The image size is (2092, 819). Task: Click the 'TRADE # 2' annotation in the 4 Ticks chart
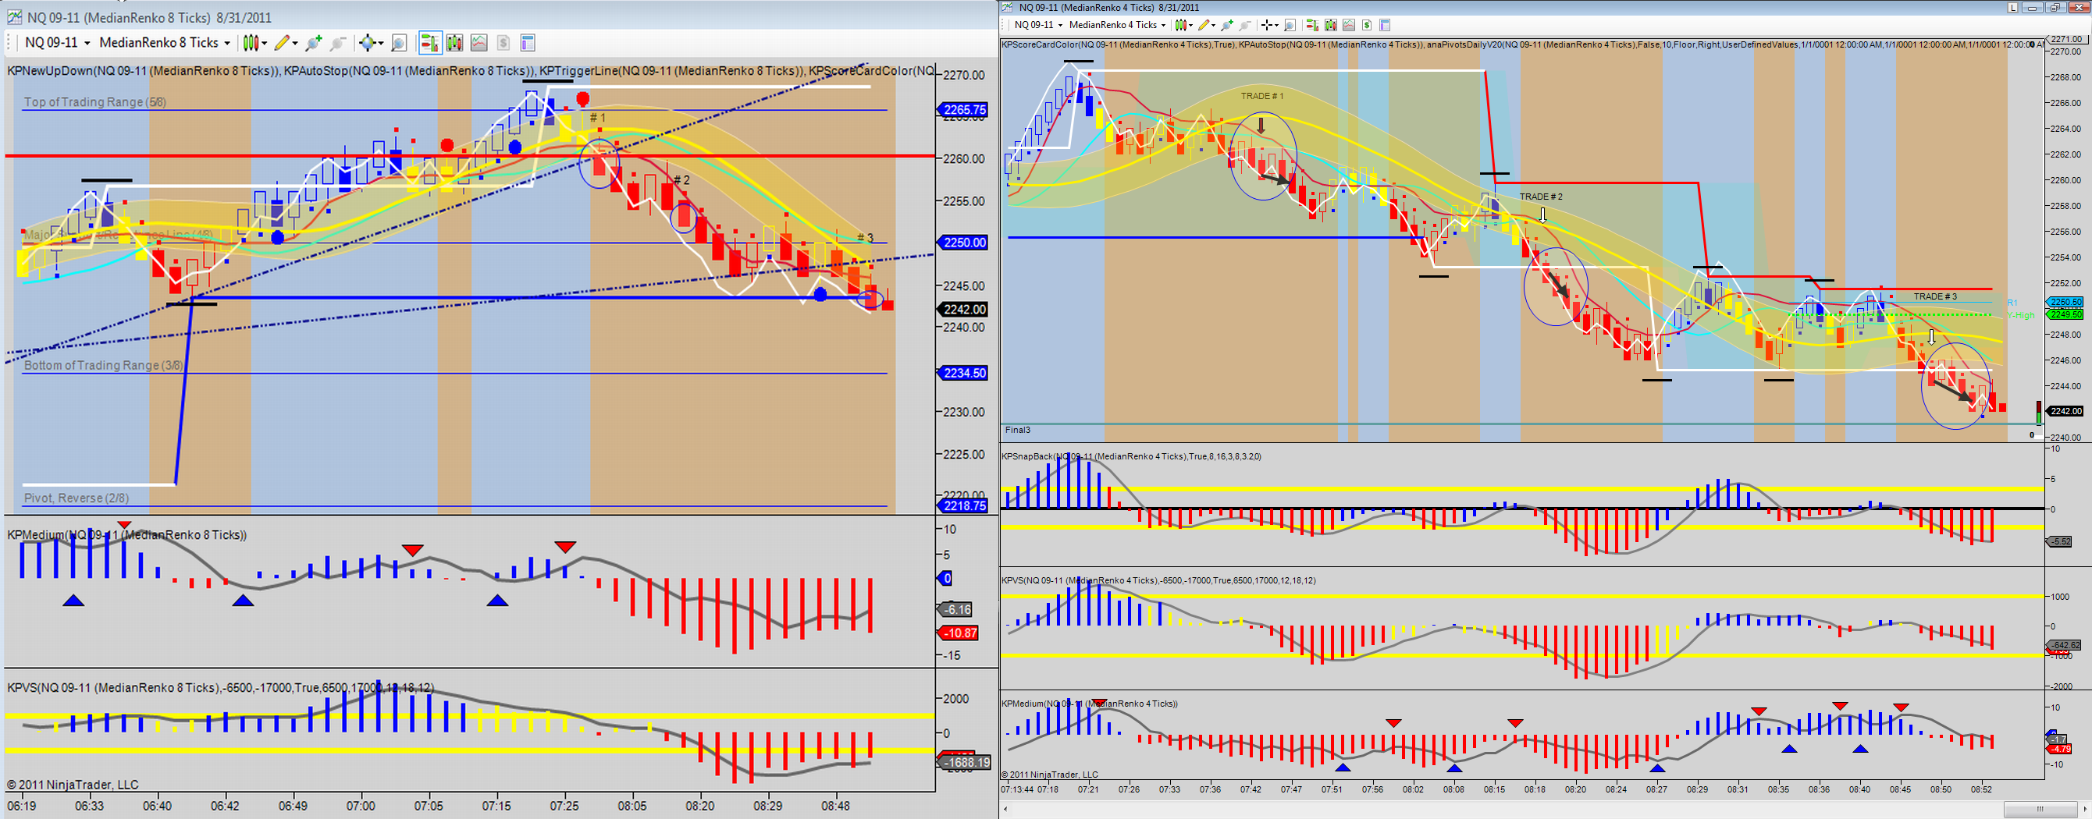tap(1541, 197)
